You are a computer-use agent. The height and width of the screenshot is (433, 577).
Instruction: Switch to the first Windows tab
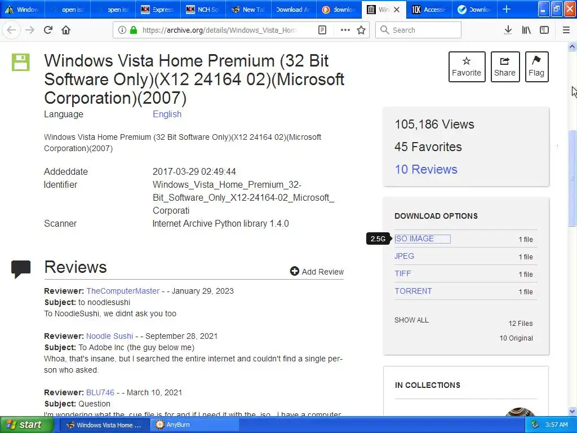(23, 10)
